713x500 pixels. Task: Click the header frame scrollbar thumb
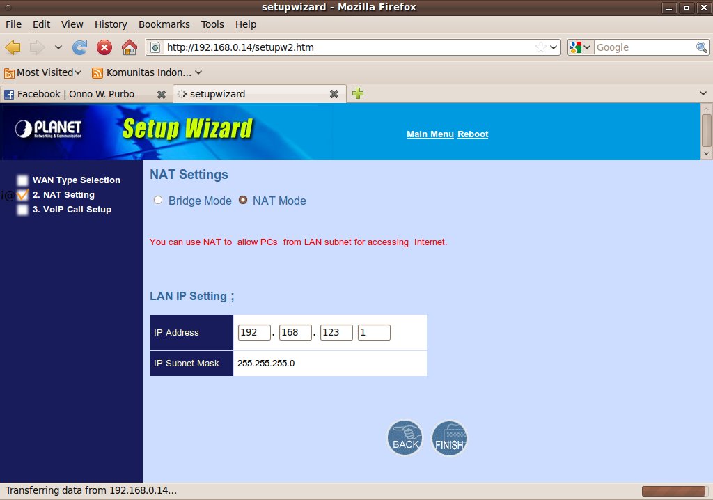706,131
